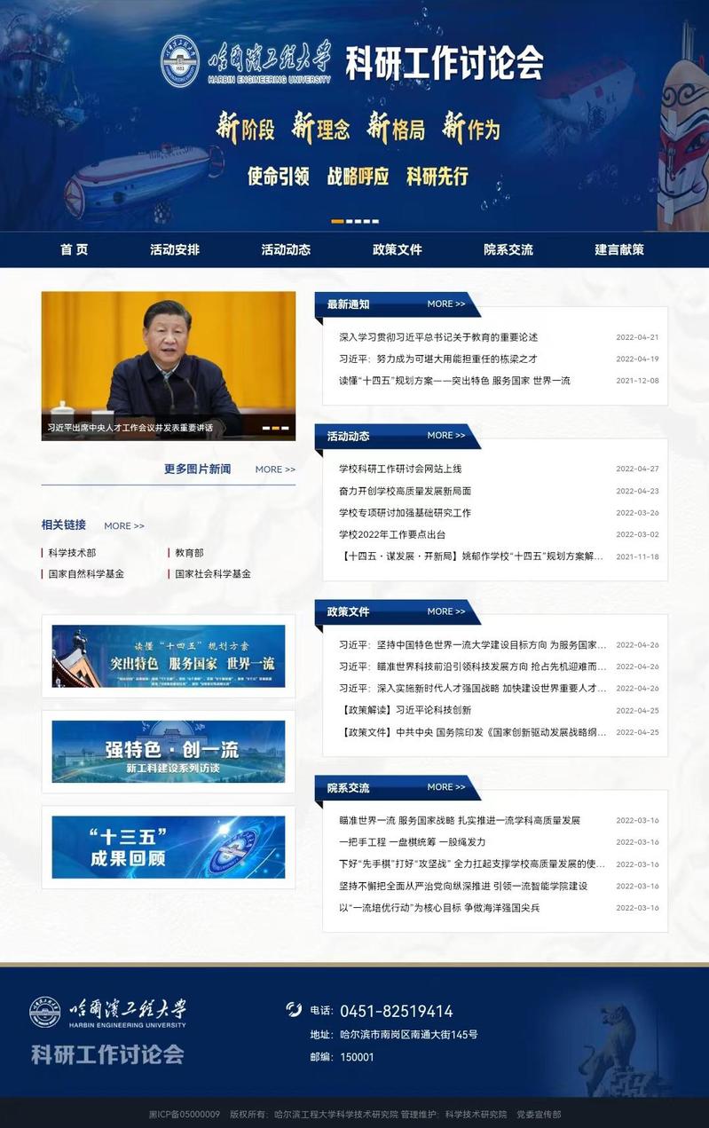
Task: Open the “十三五”成果回顾 banner
Action: [169, 847]
